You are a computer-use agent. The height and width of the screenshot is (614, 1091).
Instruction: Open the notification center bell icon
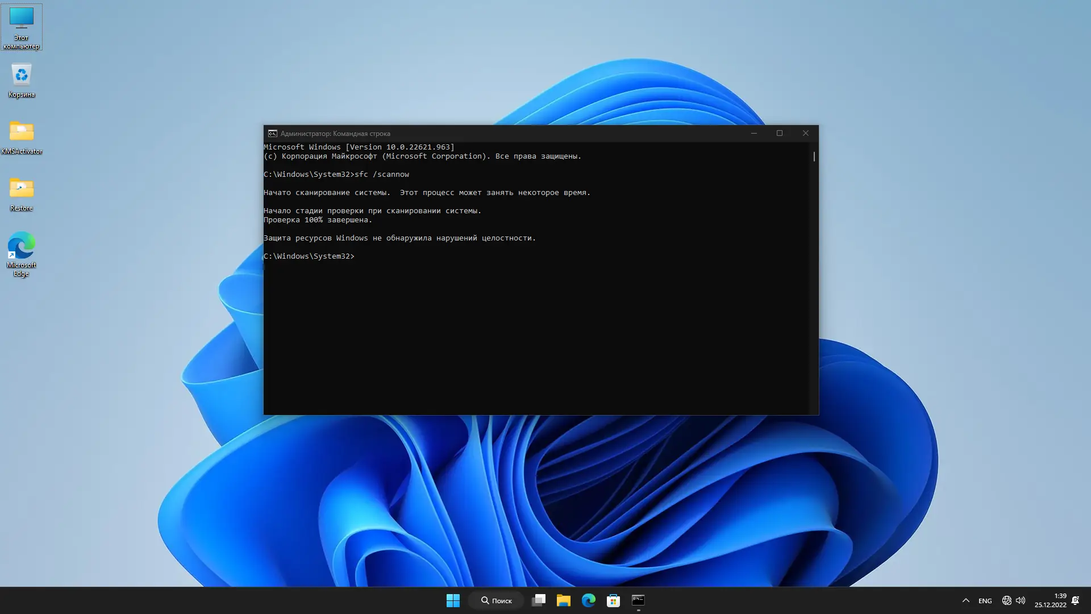tap(1075, 600)
